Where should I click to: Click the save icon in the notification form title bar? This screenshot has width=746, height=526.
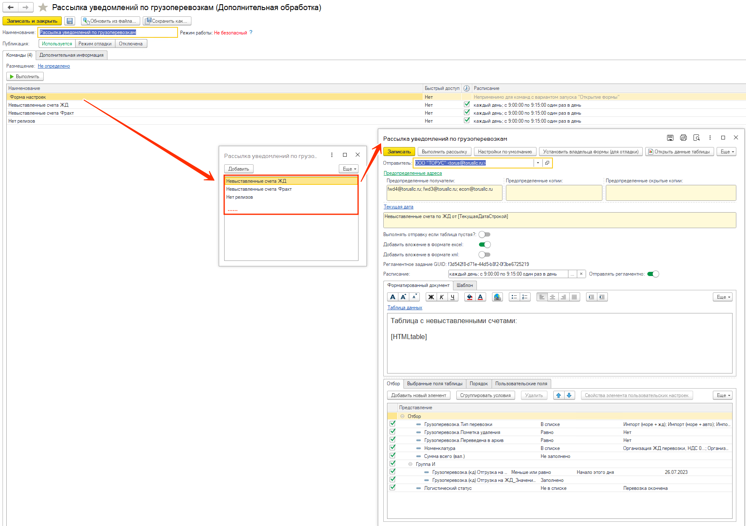coord(670,138)
